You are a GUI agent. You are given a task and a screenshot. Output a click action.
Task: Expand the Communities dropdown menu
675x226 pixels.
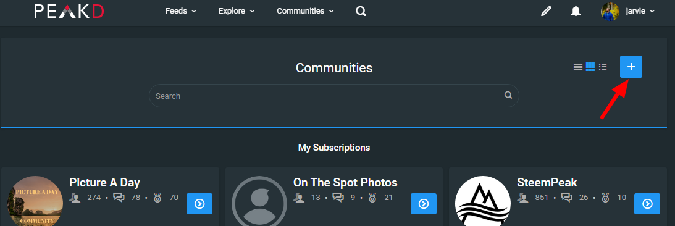coord(305,11)
